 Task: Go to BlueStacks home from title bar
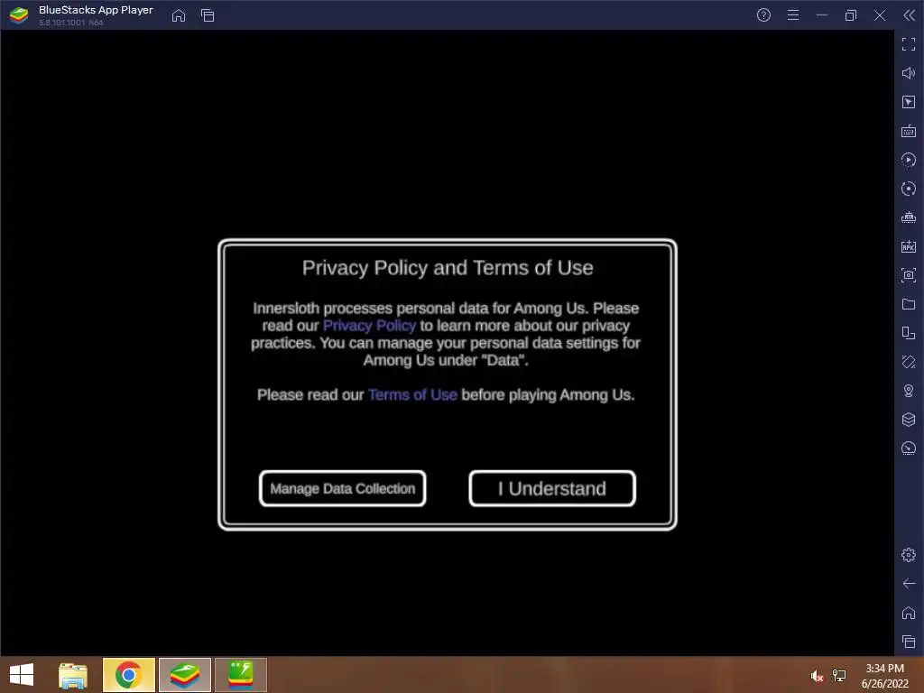179,15
